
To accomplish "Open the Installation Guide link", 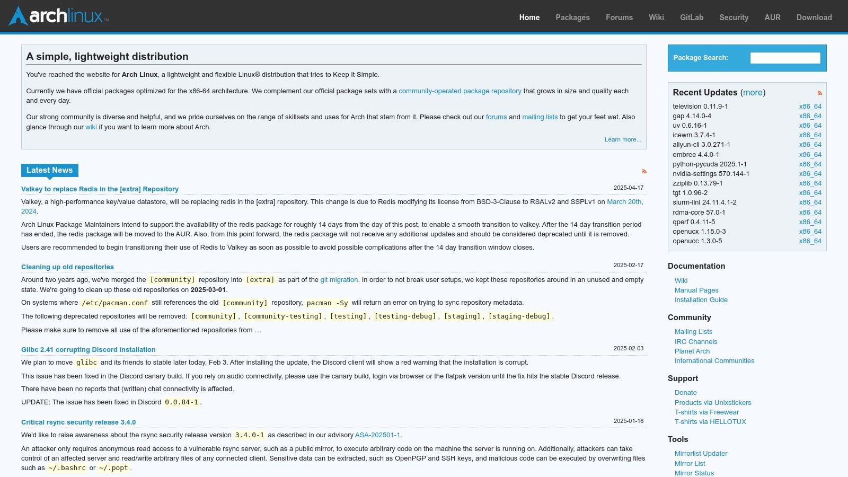I will coord(701,300).
